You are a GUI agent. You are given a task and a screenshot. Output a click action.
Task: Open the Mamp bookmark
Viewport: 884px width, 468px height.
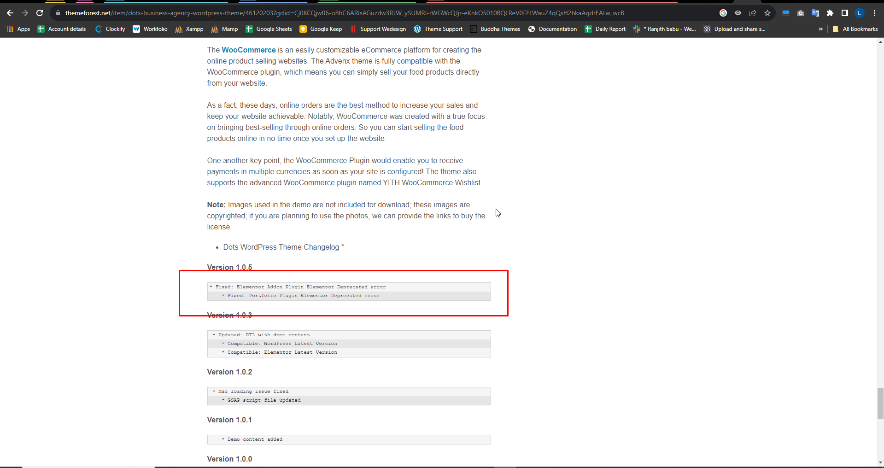[225, 29]
